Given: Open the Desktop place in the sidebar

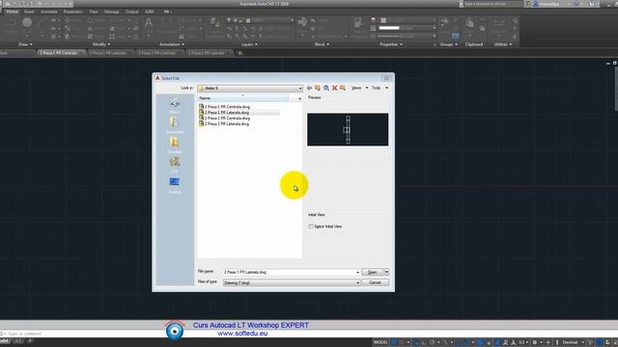Looking at the screenshot, I should (175, 185).
